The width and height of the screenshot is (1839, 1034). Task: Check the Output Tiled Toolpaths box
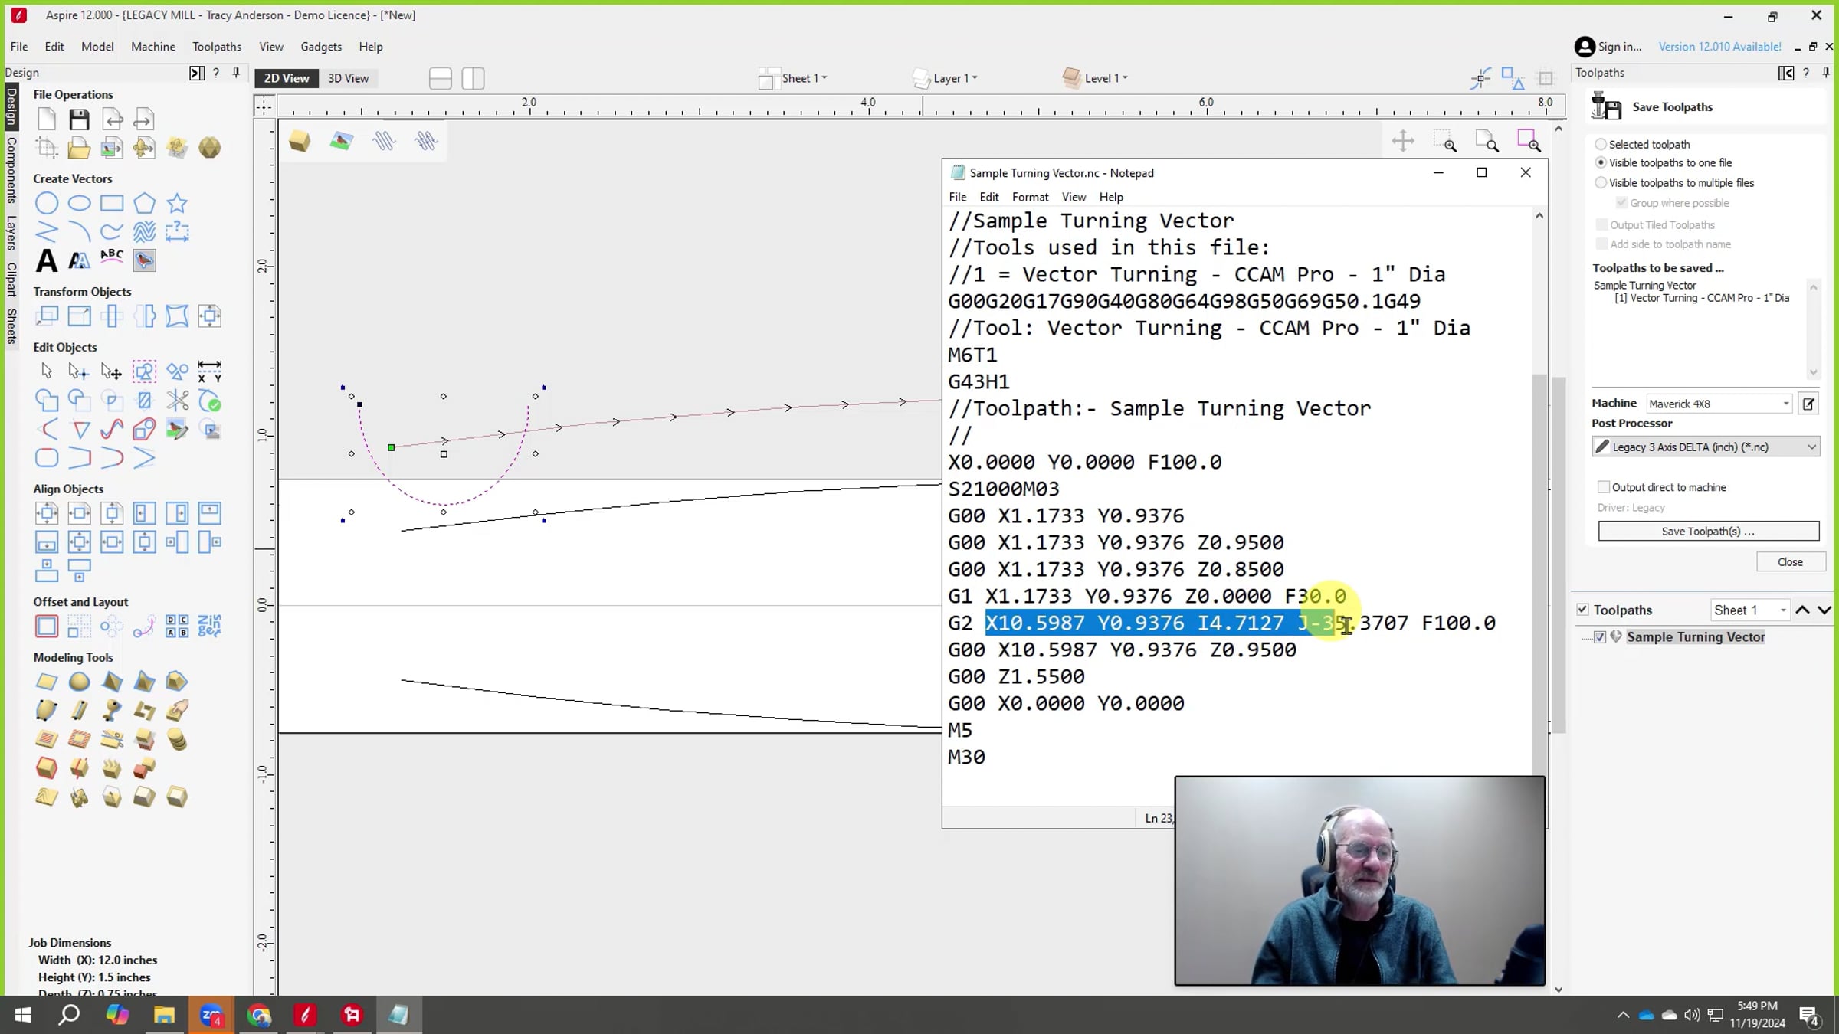(x=1602, y=224)
